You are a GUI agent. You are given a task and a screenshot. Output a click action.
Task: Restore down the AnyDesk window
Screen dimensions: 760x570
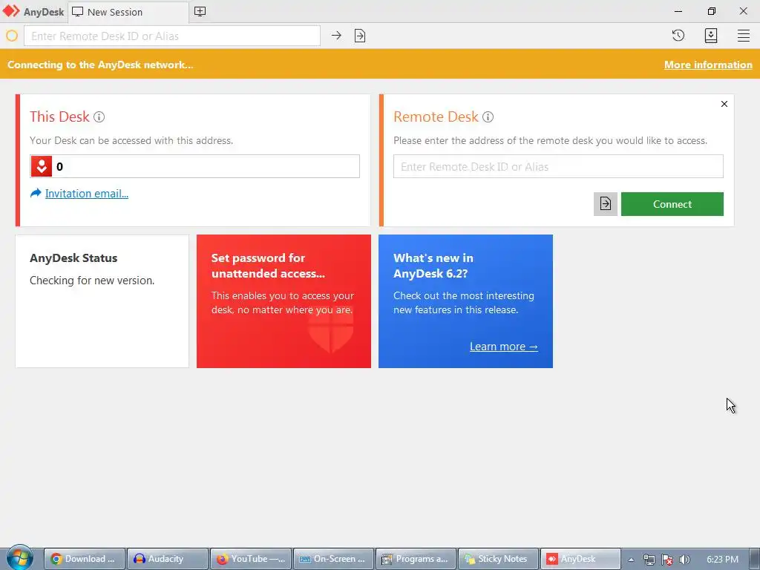[711, 11]
